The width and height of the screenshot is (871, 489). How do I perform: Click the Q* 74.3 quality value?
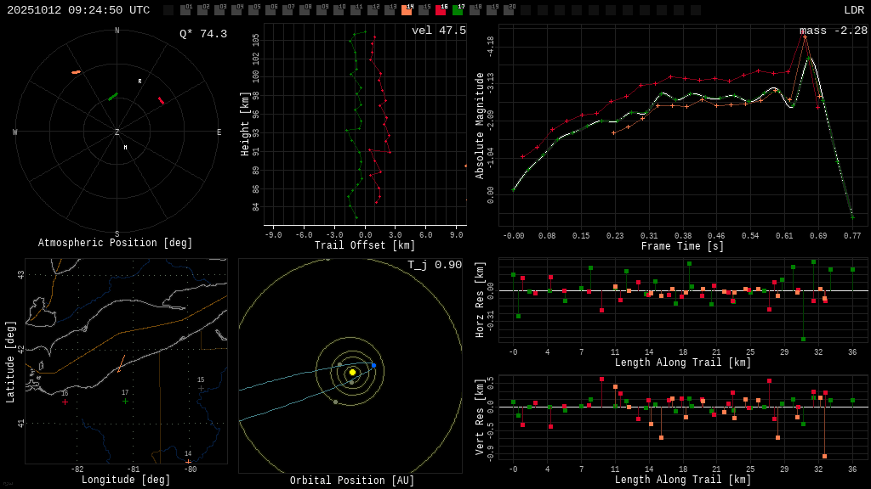coord(202,34)
